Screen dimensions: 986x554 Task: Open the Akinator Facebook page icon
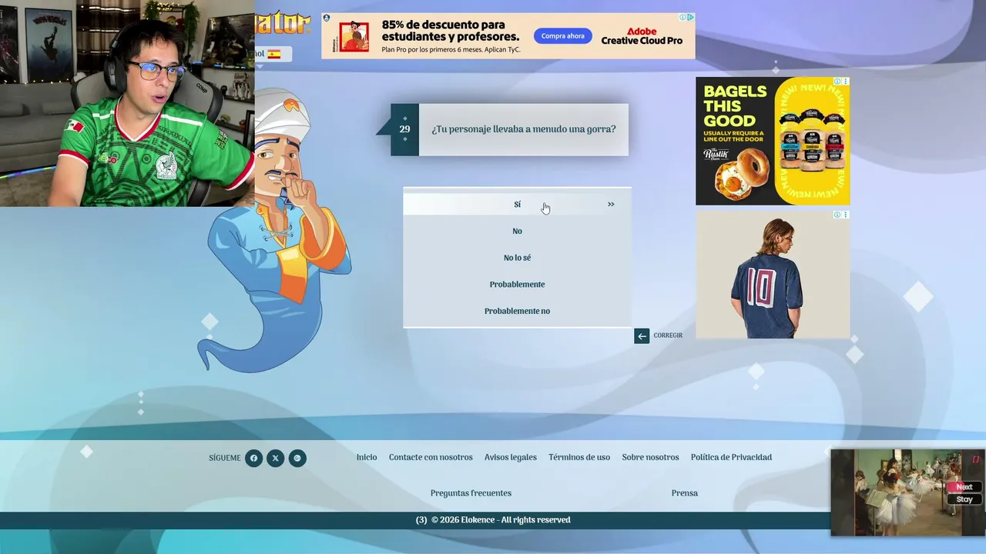click(253, 459)
